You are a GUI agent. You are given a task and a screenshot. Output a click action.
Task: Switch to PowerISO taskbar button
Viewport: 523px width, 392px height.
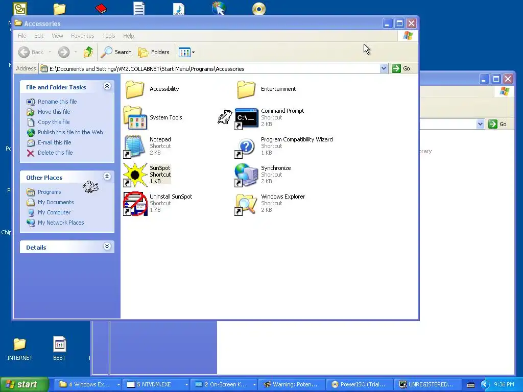coord(360,384)
